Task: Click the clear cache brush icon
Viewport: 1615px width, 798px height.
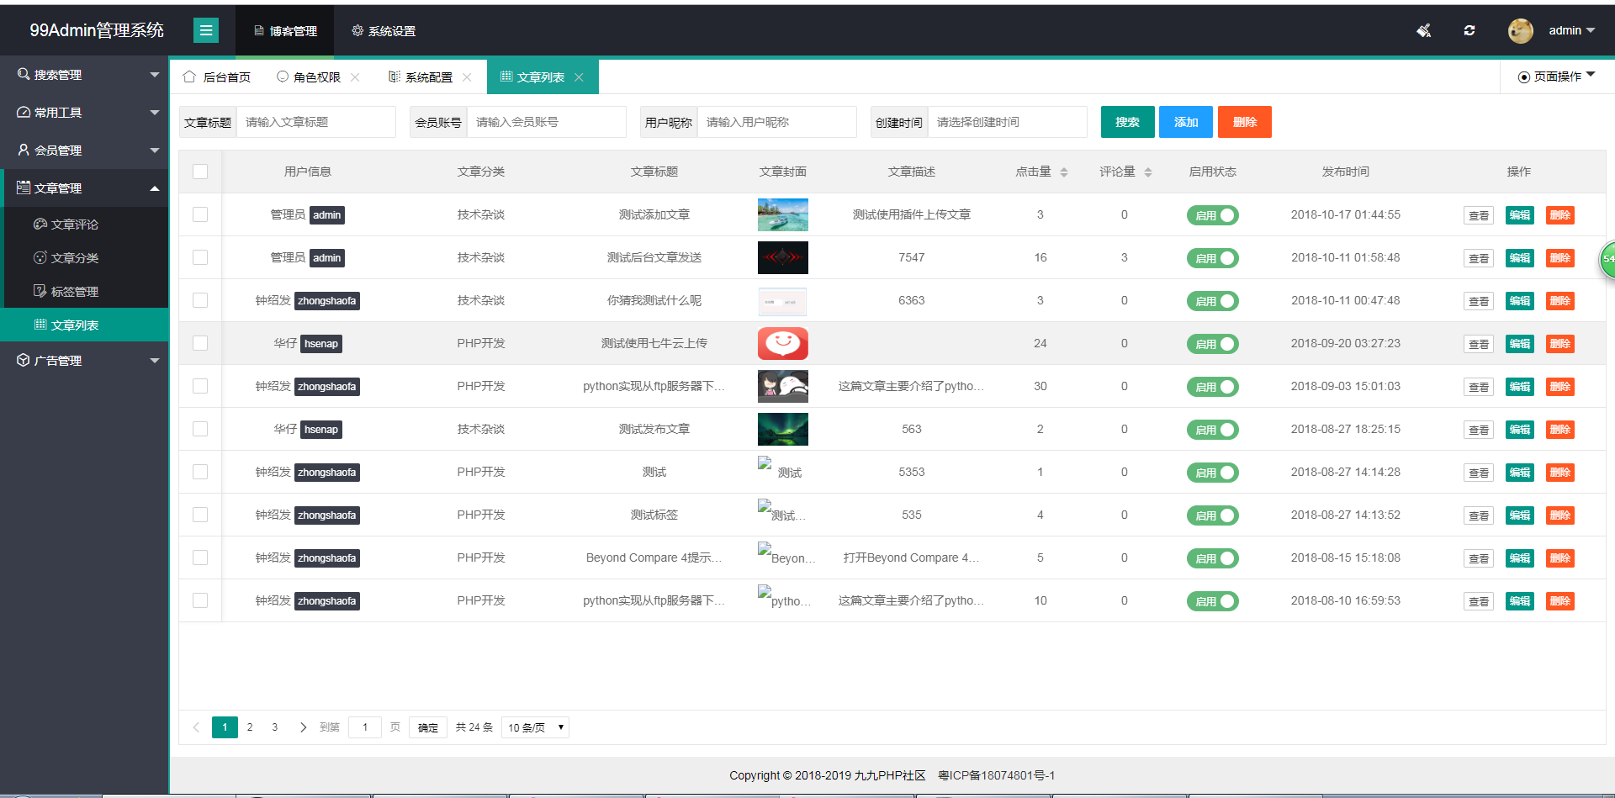Action: (x=1423, y=30)
